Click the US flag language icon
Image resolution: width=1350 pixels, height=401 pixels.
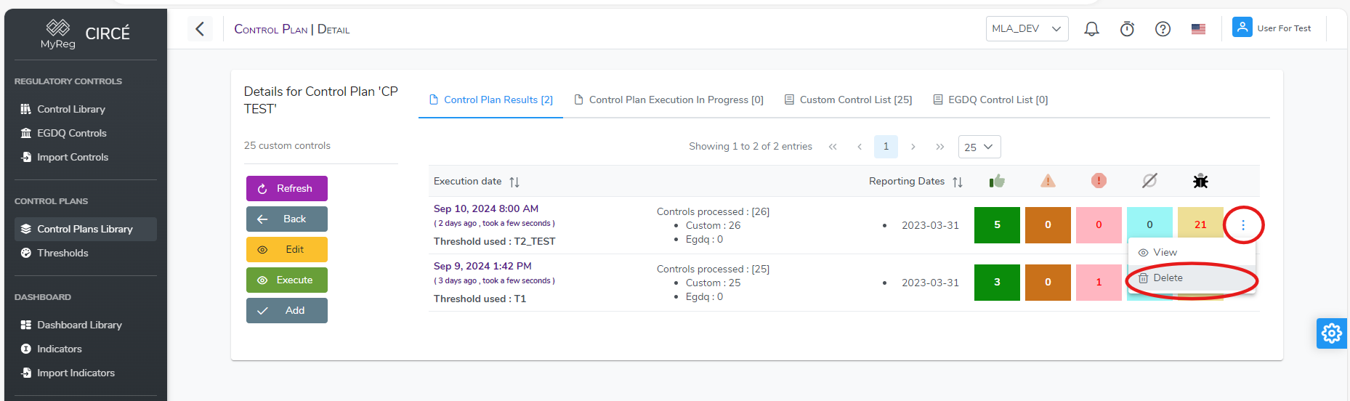tap(1198, 29)
